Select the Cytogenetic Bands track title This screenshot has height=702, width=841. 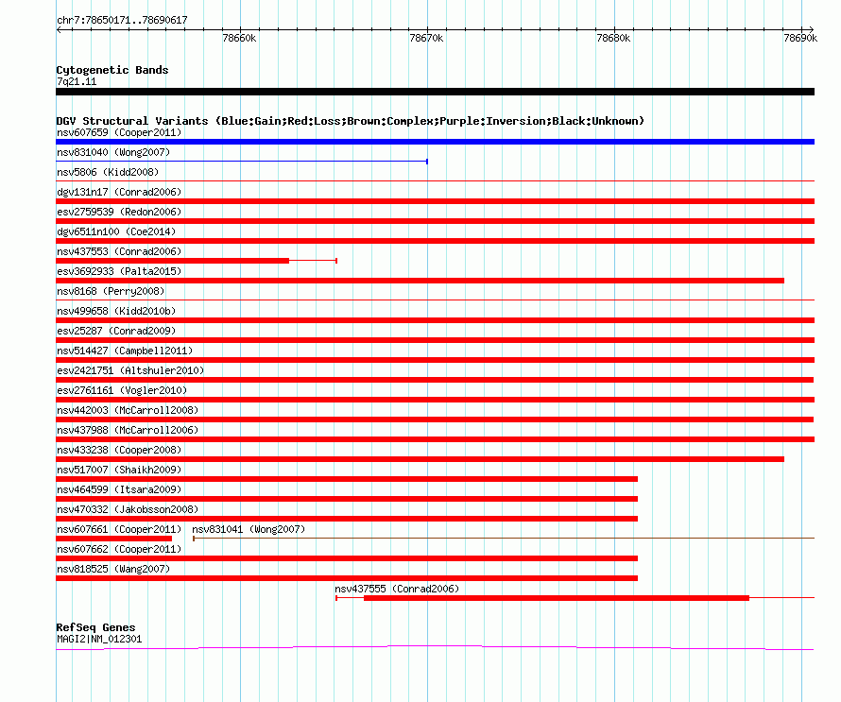pos(112,70)
